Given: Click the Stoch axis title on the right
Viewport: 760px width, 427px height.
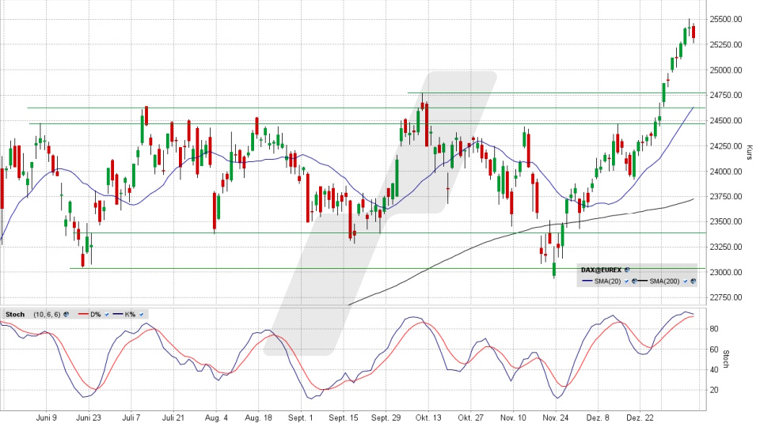Looking at the screenshot, I should 726,359.
